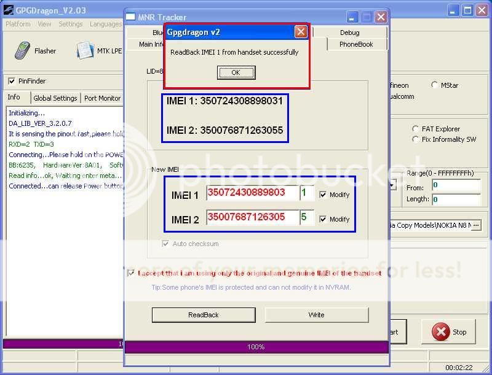The width and height of the screenshot is (492, 375).
Task: Click the browse ellipsis button for model path
Action: (x=476, y=225)
